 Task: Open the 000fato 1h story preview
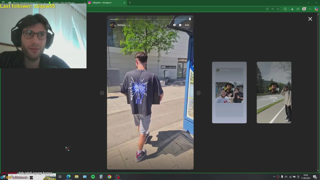pos(229,92)
